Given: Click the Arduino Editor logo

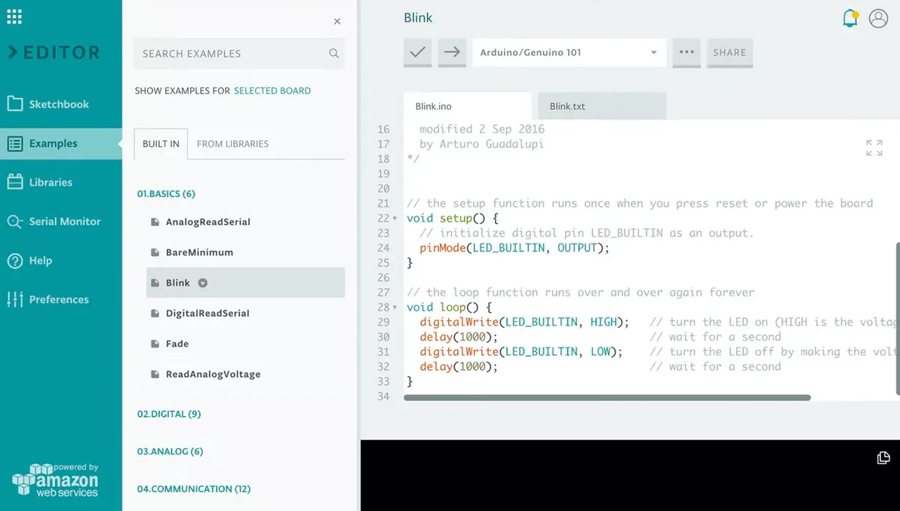Looking at the screenshot, I should coord(54,53).
